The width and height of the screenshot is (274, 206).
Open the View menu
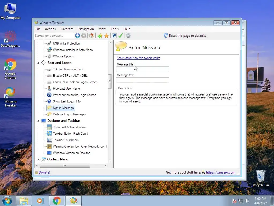tap(102, 29)
